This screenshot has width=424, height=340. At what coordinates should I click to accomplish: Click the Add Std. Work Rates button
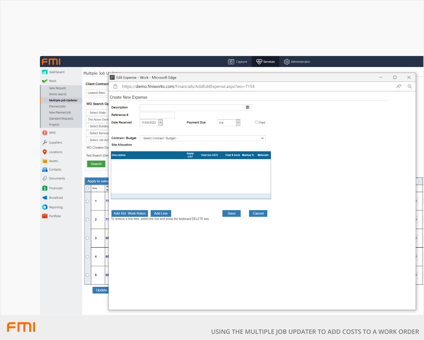tap(129, 214)
